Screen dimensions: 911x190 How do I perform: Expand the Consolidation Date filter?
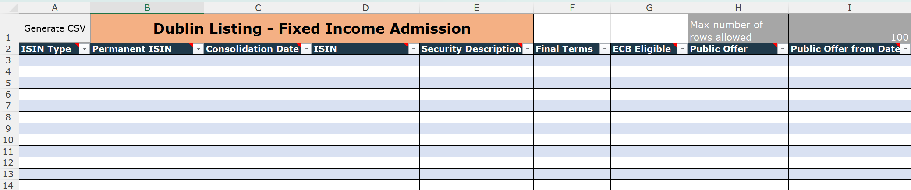coord(306,49)
